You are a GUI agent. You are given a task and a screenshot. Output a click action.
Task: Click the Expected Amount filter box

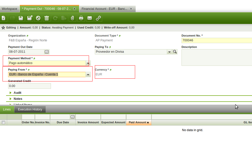(113, 117)
